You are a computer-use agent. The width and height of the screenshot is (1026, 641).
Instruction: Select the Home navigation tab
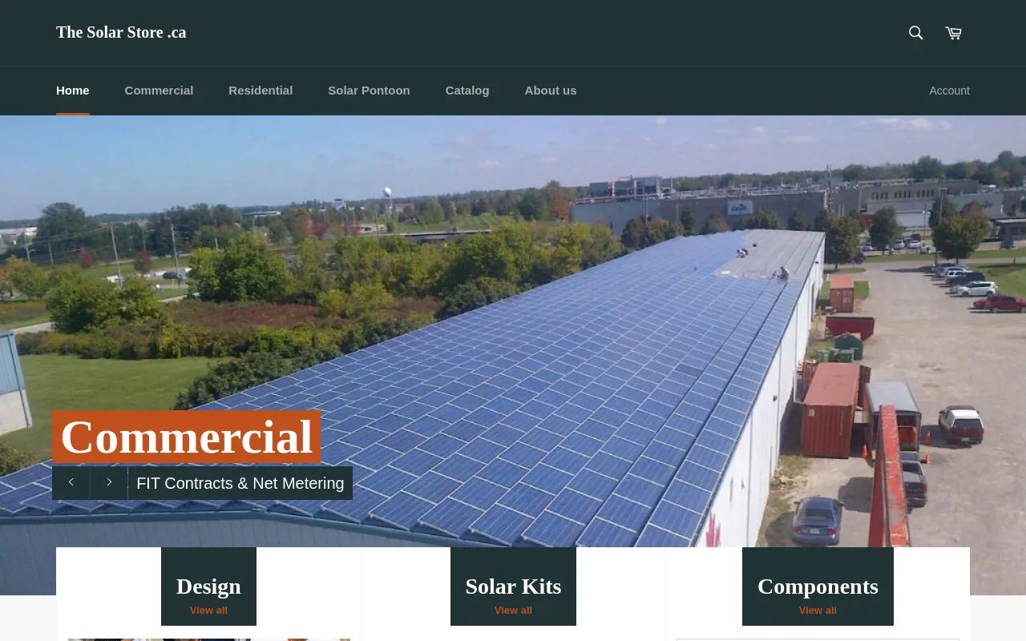tap(73, 91)
